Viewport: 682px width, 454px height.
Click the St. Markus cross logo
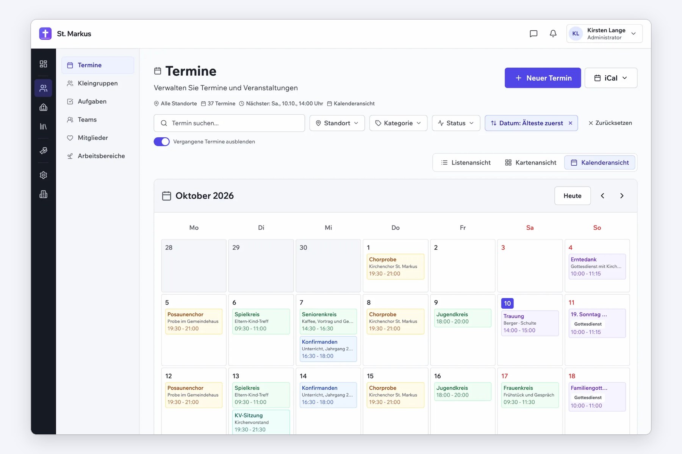click(x=45, y=34)
